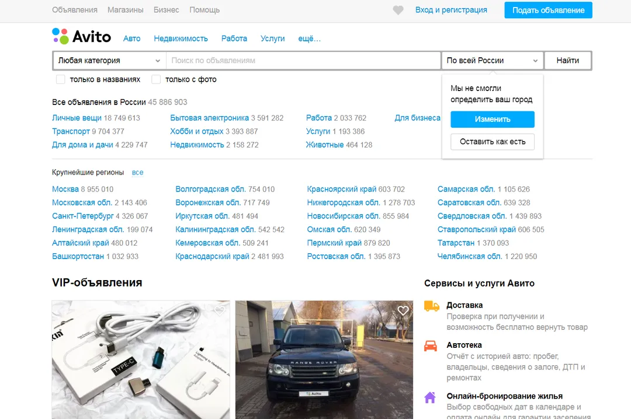
Task: Open the Доставка service link
Action: [x=464, y=305]
